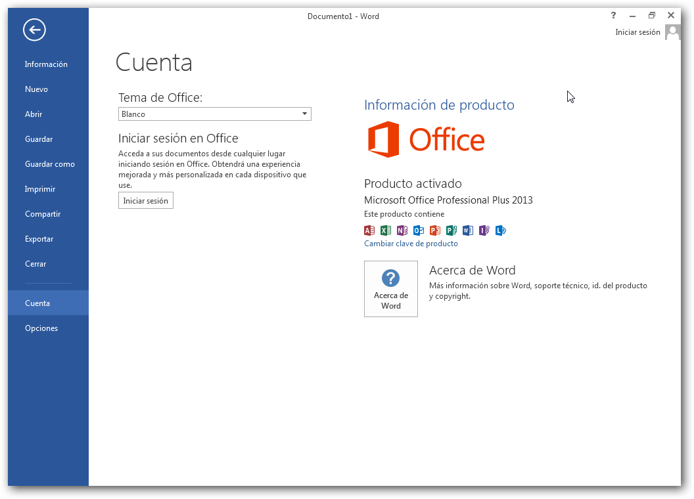Viewport: 694px width, 499px height.
Task: Click the Excel icon in product contents
Action: 385,230
